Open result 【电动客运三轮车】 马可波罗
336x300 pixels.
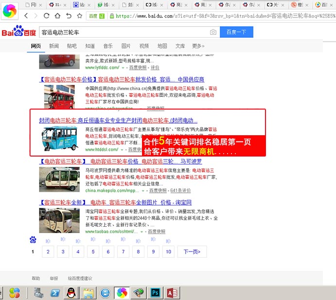pos(121,161)
